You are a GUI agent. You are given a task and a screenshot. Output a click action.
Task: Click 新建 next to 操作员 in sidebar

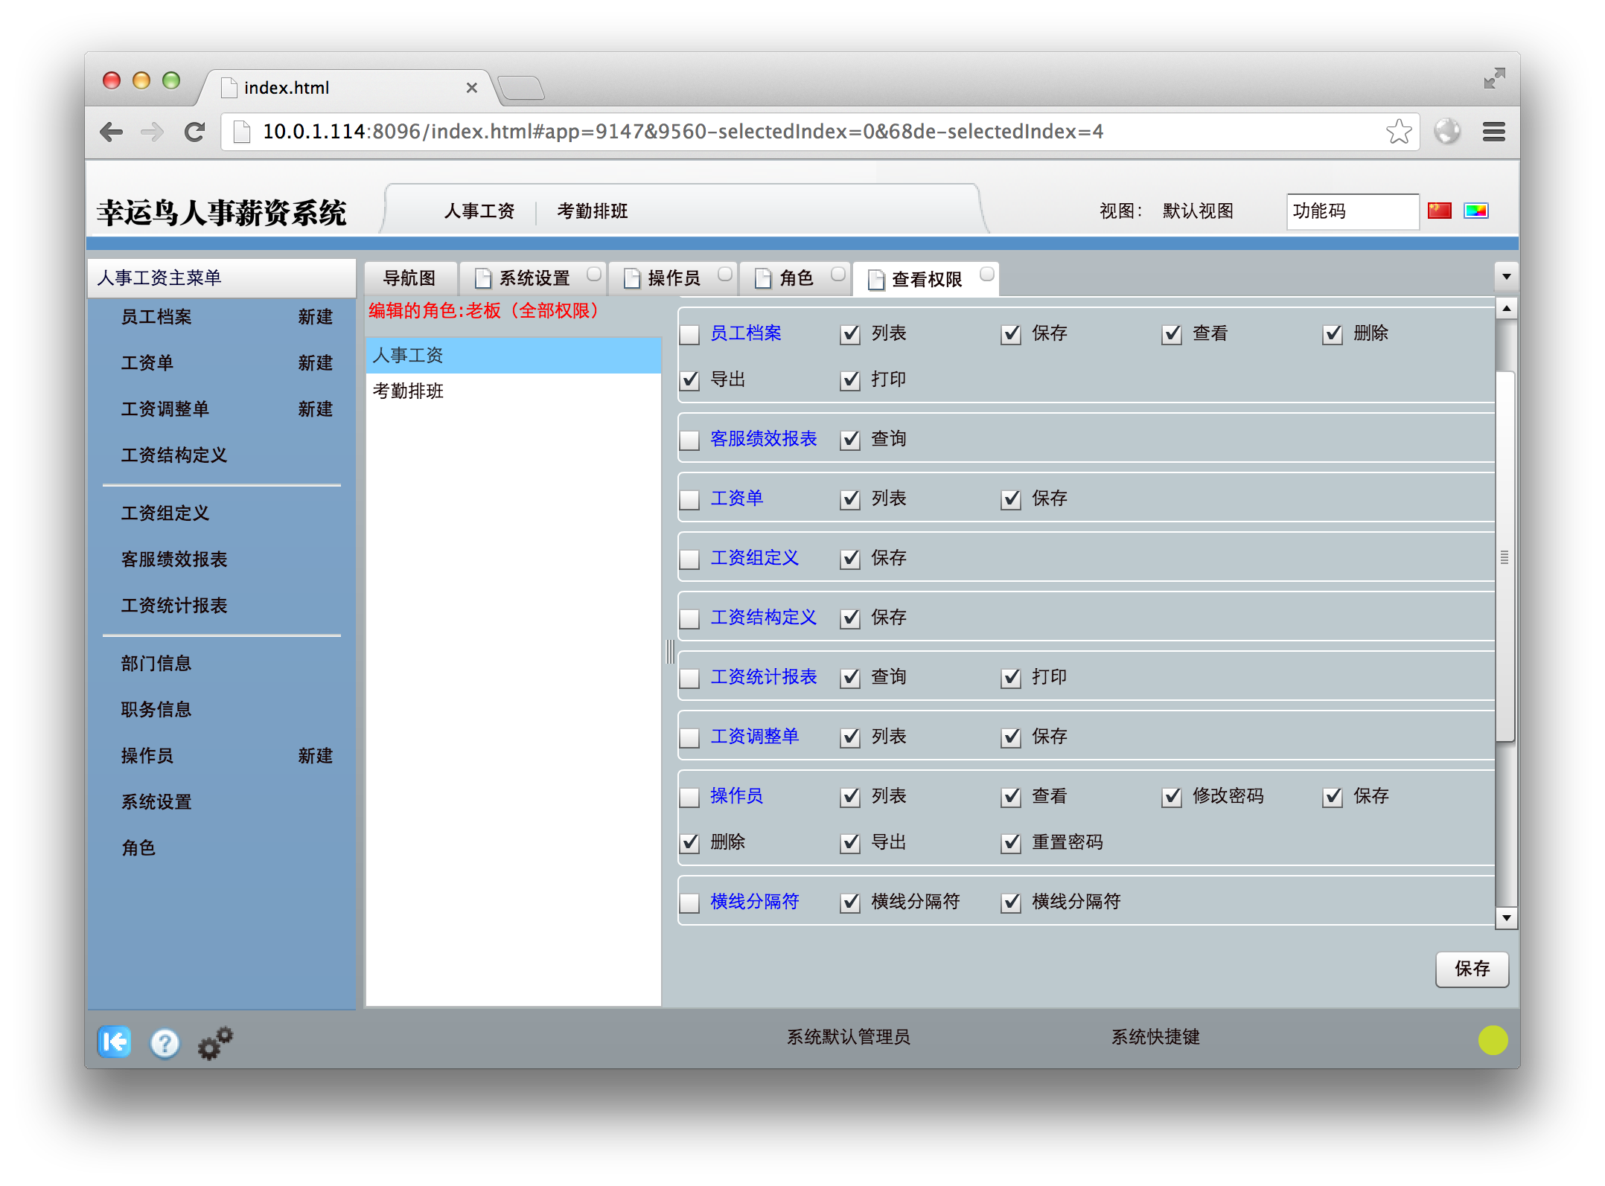pos(315,756)
